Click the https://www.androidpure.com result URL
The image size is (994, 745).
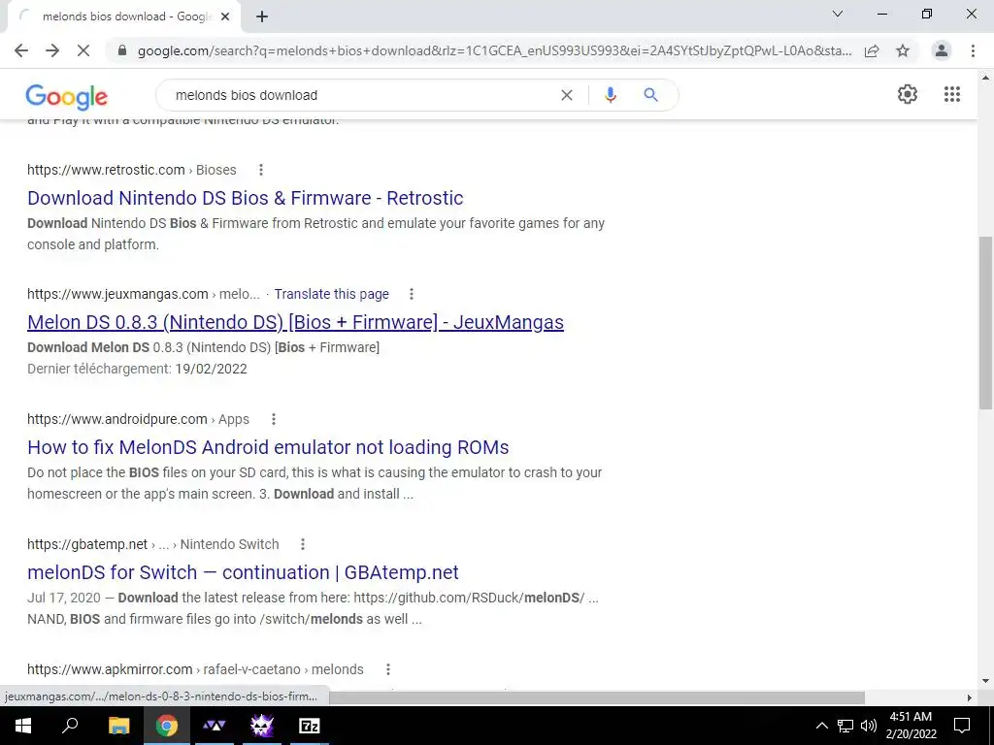coord(117,419)
